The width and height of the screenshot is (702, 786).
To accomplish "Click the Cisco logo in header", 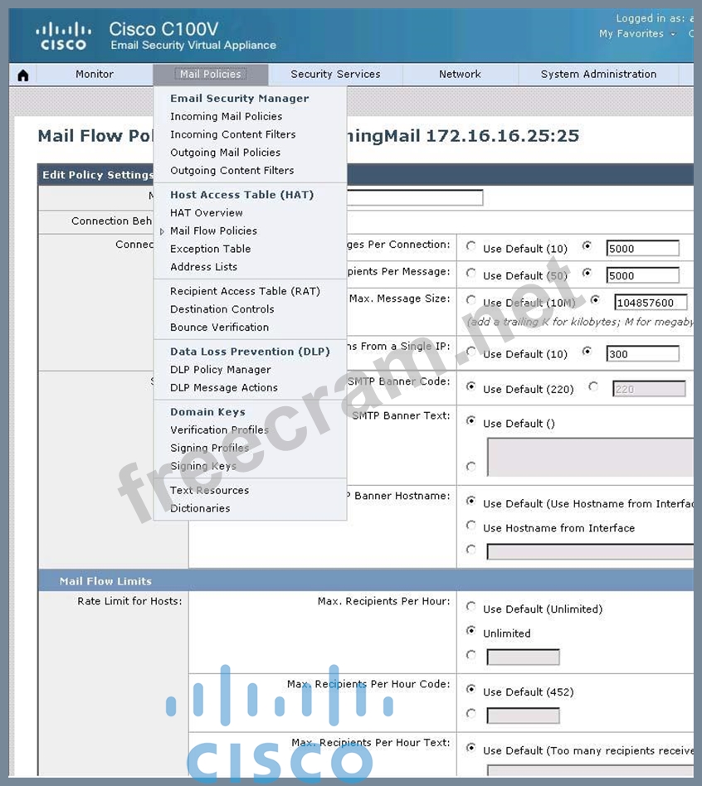I will coord(63,36).
